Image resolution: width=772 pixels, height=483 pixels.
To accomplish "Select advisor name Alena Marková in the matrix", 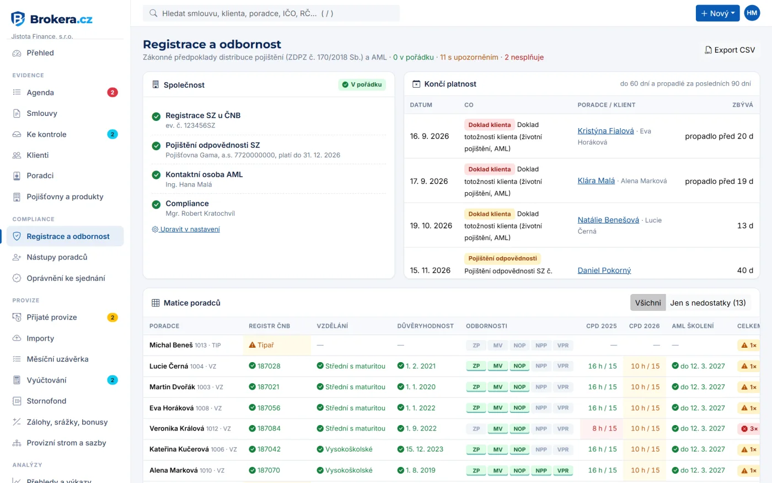I will (174, 470).
